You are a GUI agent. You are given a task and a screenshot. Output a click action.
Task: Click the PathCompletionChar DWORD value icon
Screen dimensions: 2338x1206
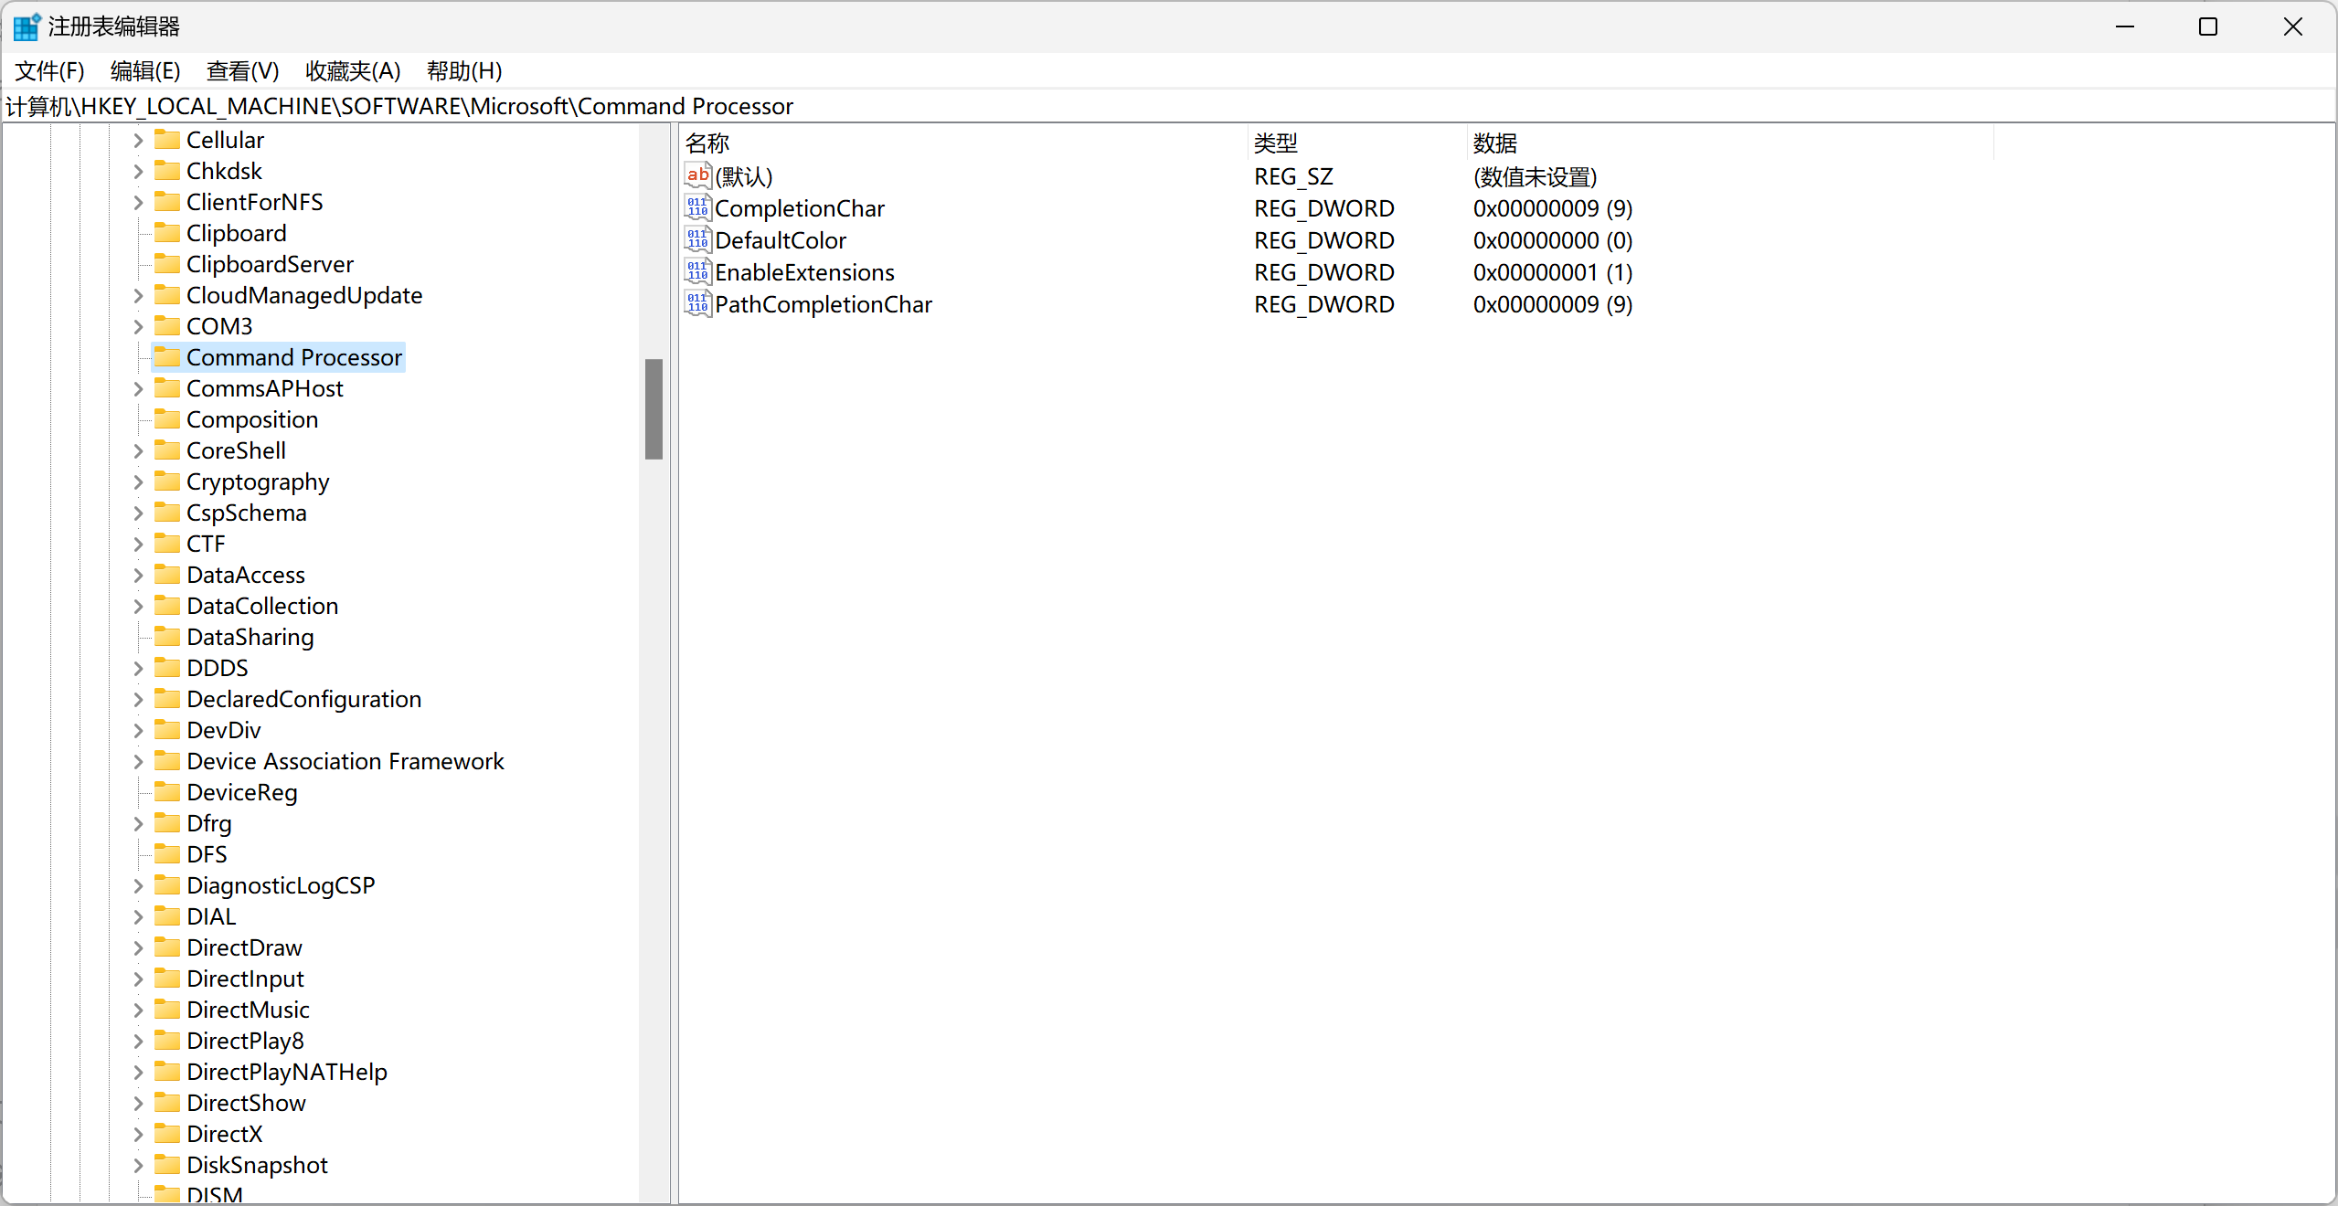(697, 304)
